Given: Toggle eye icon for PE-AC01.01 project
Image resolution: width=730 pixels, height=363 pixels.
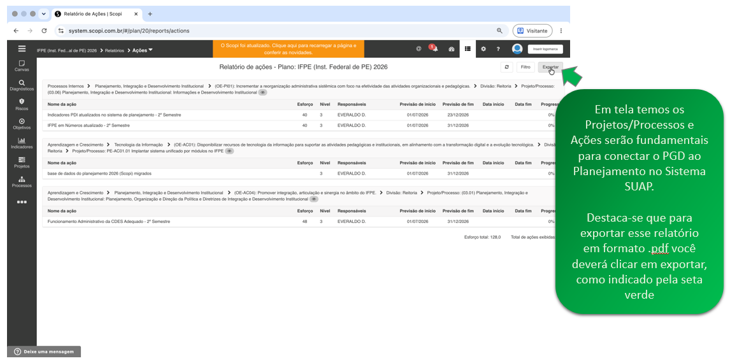Looking at the screenshot, I should [229, 151].
